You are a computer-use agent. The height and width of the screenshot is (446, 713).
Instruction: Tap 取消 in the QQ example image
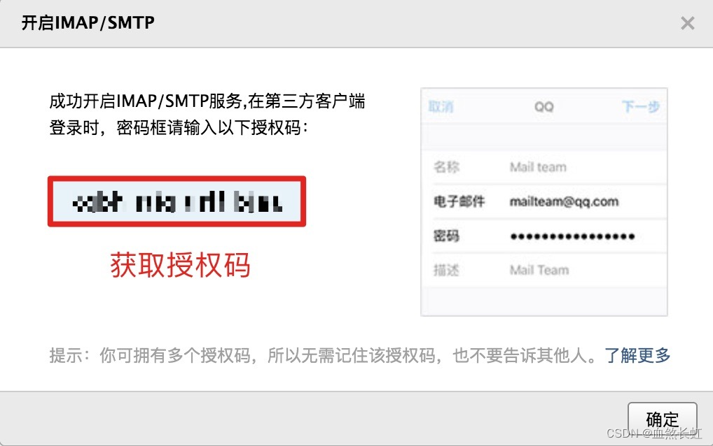pos(441,107)
